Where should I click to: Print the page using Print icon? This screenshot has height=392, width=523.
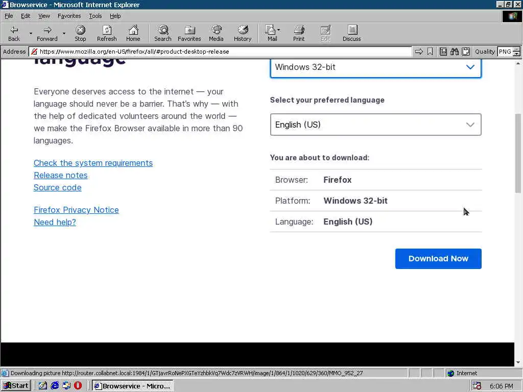tap(299, 33)
